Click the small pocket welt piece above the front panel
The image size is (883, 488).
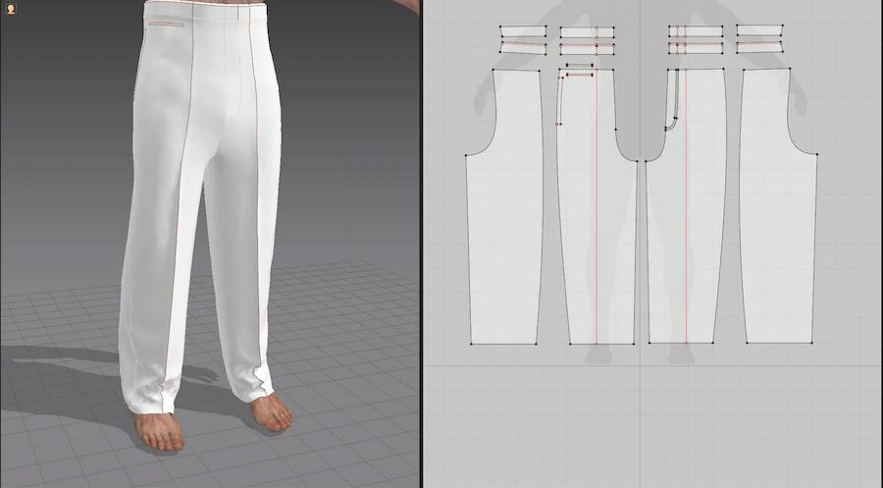579,67
